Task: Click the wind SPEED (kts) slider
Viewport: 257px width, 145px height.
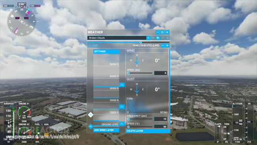Action: tap(140, 73)
